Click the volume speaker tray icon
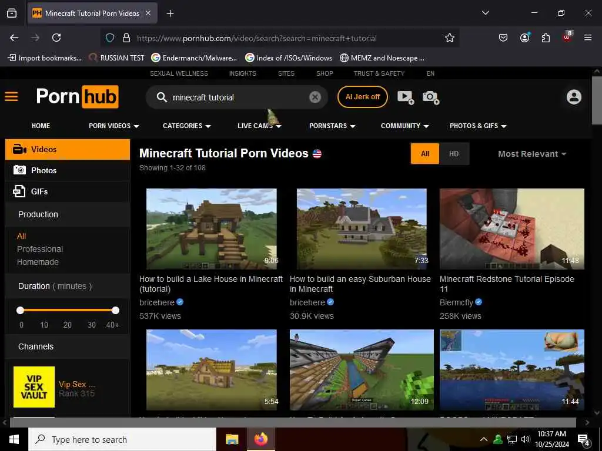 tap(525, 439)
